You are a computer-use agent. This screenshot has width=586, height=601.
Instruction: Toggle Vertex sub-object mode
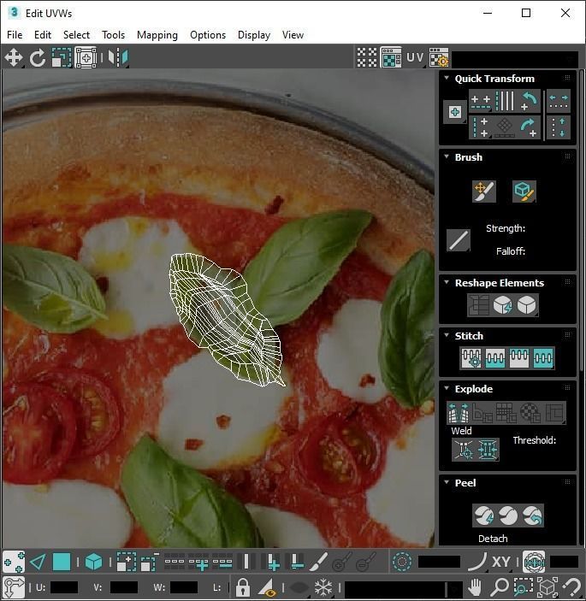pyautogui.click(x=14, y=563)
